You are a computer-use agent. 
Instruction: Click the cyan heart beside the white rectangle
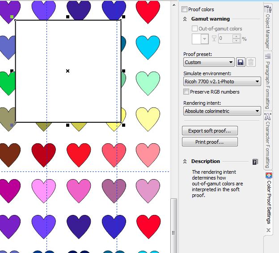(x=148, y=47)
